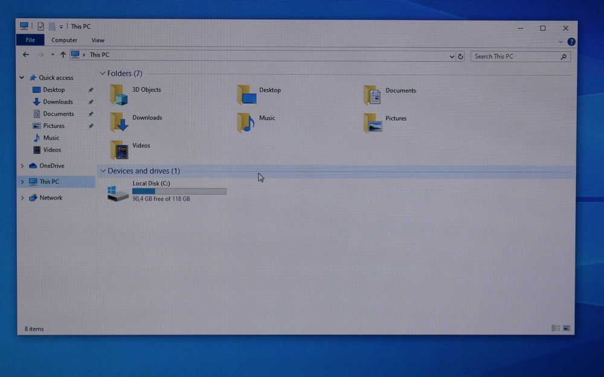
Task: Unpin Downloads using its pin icon
Action: [x=91, y=102]
